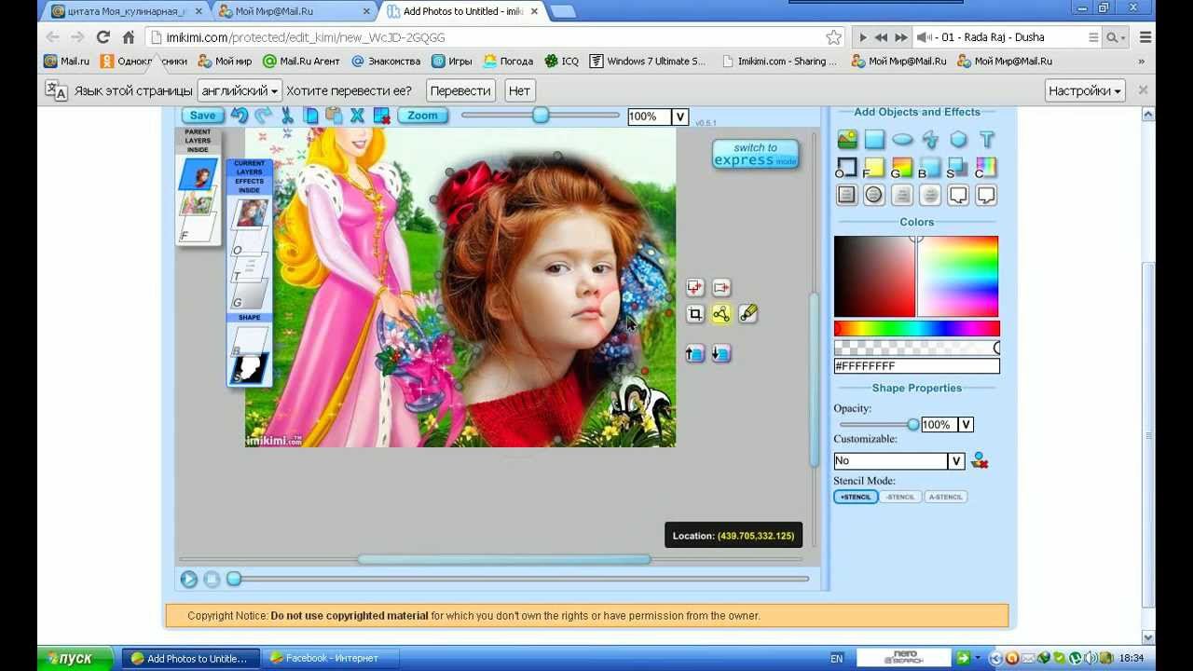Click the Нет button in translate bar
Viewport: 1193px width, 671px height.
(x=519, y=90)
